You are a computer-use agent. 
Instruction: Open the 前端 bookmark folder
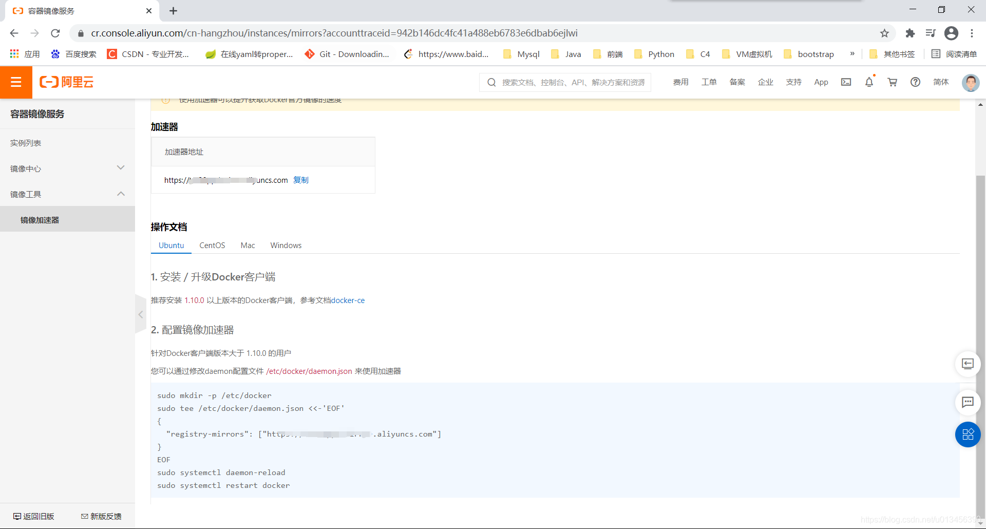point(608,54)
